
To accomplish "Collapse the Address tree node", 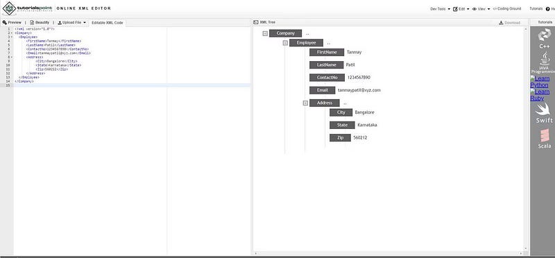I will coord(305,103).
